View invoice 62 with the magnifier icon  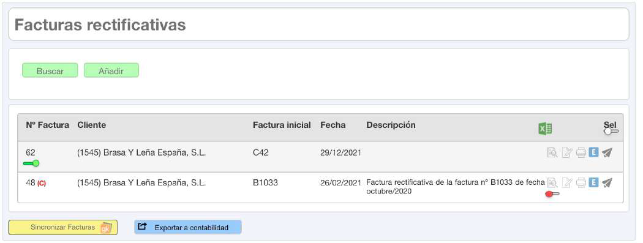552,153
